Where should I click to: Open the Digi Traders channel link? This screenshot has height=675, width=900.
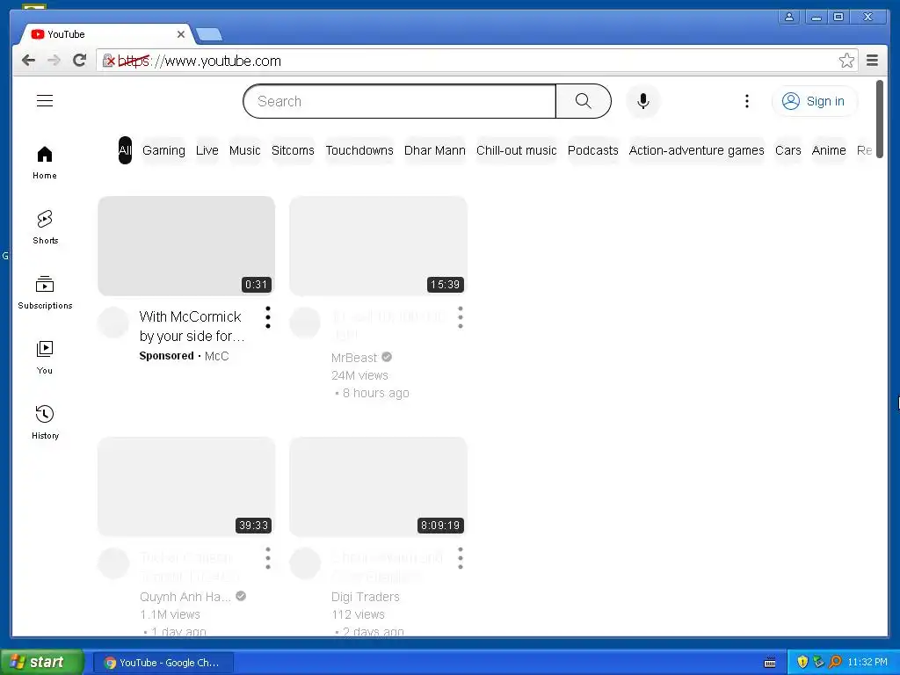pyautogui.click(x=365, y=597)
